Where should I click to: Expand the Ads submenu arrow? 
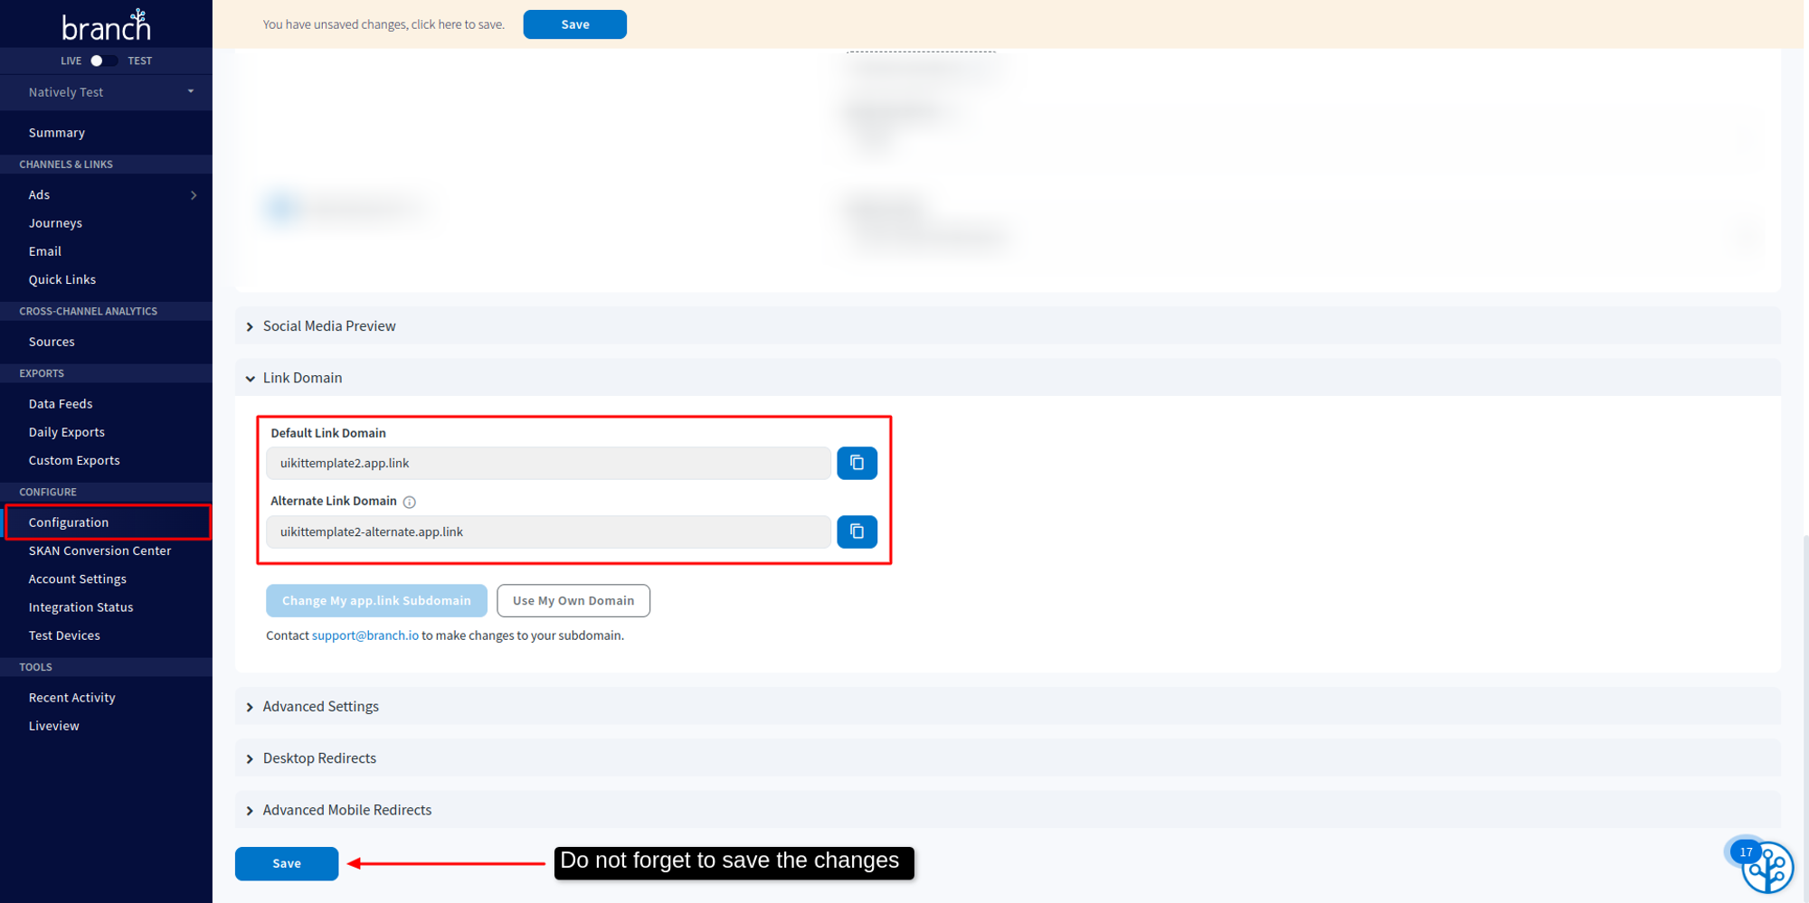pos(194,195)
